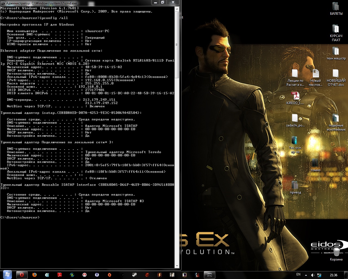Viewport: 348px width, 279px height.
Task: Open the cmd window system menu icon
Action: [3, 3]
